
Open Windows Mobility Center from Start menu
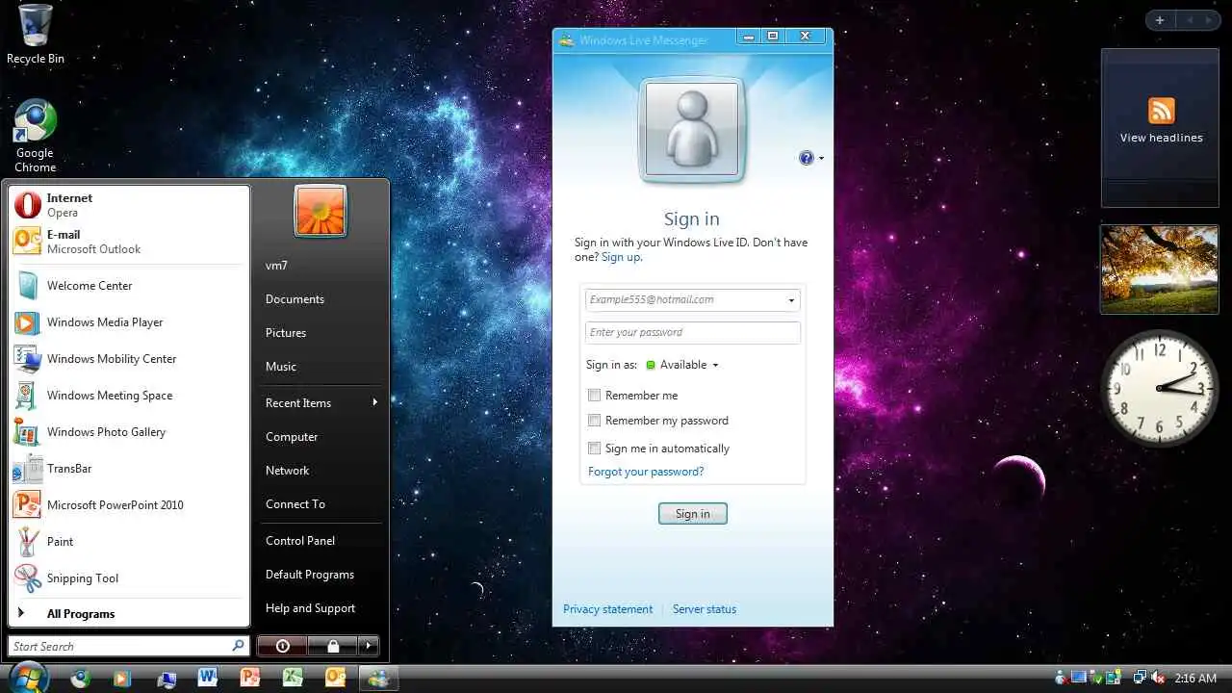point(128,359)
